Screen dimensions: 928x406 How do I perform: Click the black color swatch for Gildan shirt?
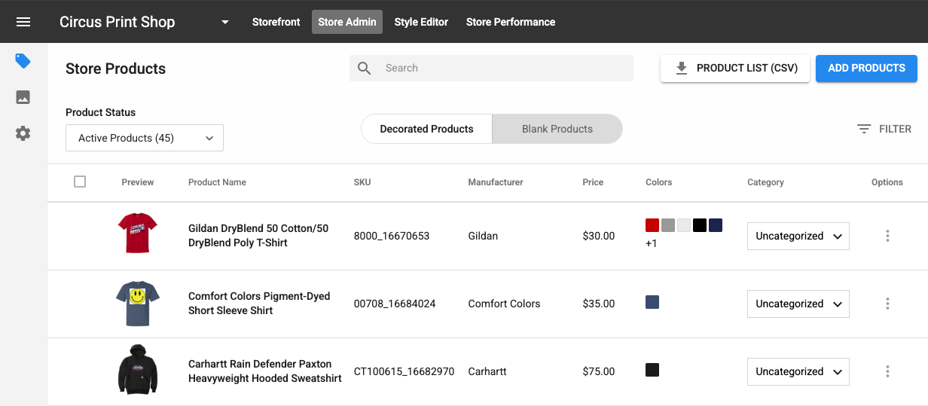tap(700, 225)
